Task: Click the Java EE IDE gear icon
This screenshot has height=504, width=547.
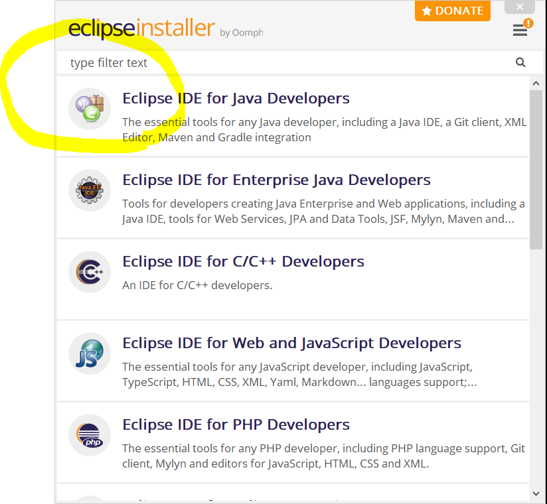Action: [90, 190]
